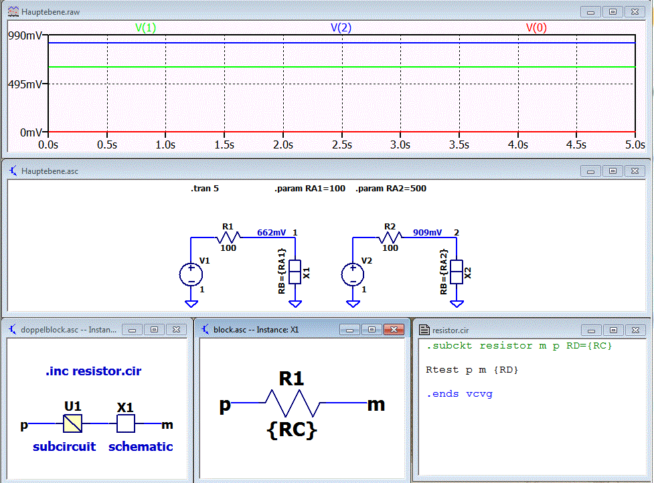
Task: Select the V1 voltage source symbol
Action: (x=191, y=275)
